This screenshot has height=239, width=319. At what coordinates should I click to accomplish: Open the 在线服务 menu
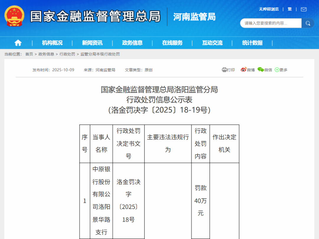click(x=172, y=43)
